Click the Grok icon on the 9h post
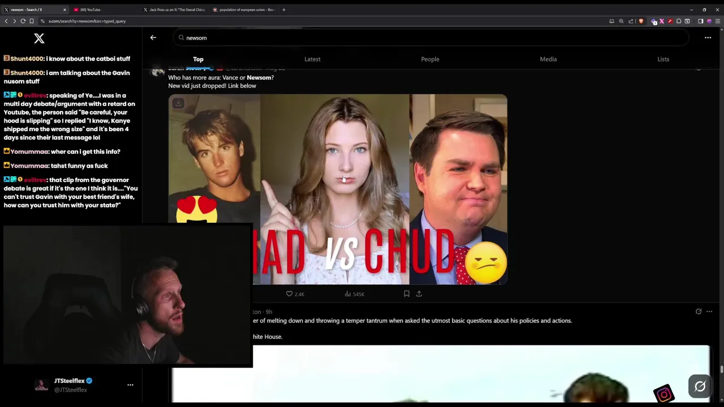The height and width of the screenshot is (407, 724). (x=699, y=311)
